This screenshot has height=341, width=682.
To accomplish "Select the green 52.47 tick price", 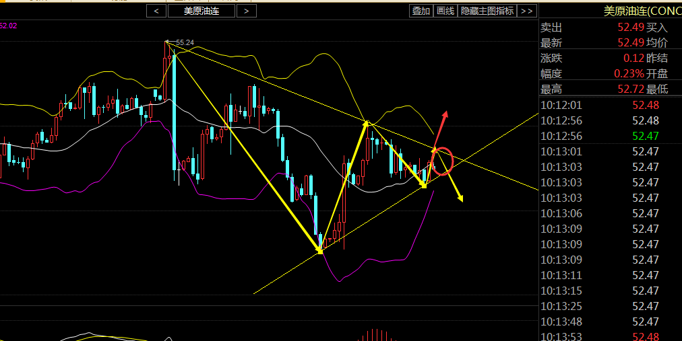I will (646, 136).
